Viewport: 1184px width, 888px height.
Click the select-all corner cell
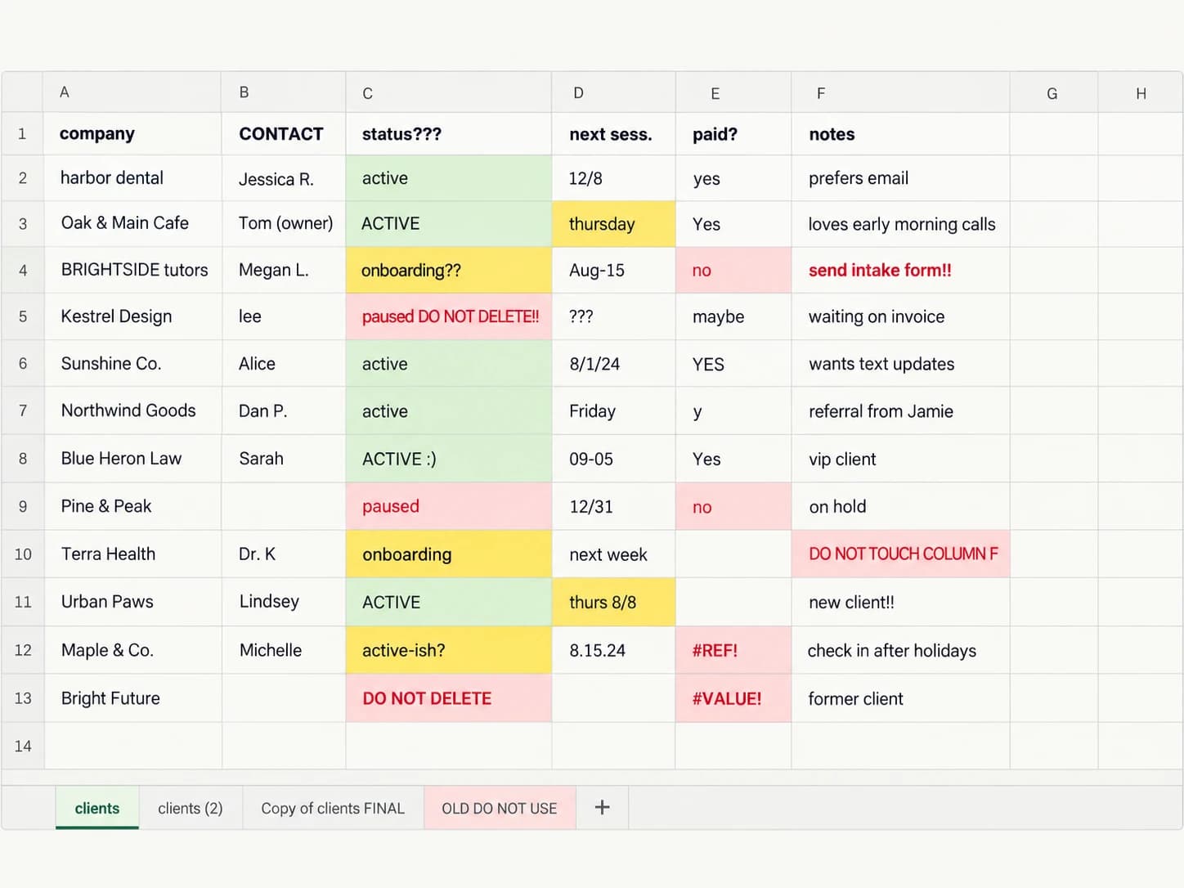23,92
